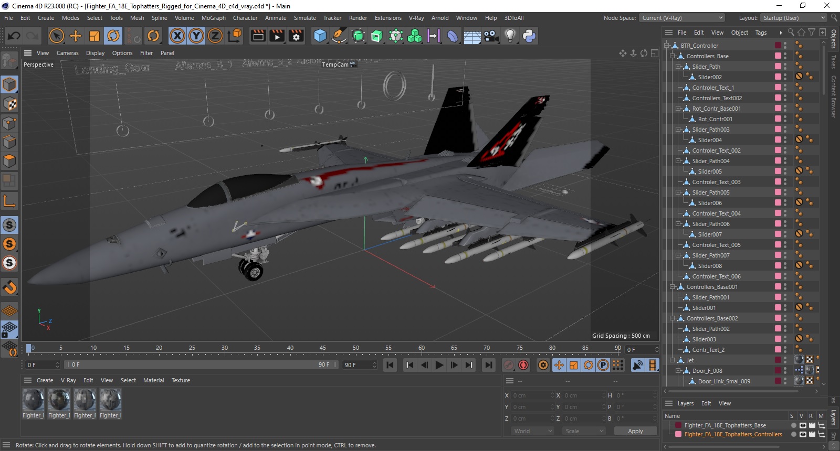
Task: Select the Scale tool in the top toolbar
Action: pyautogui.click(x=94, y=36)
